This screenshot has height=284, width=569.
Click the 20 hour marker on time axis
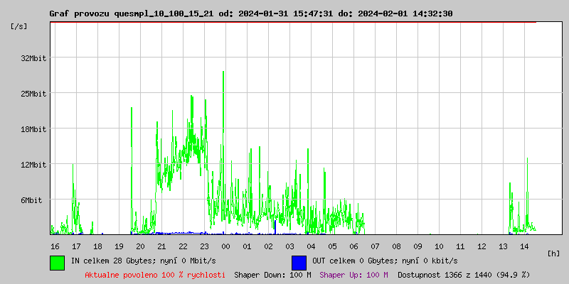pyautogui.click(x=140, y=246)
